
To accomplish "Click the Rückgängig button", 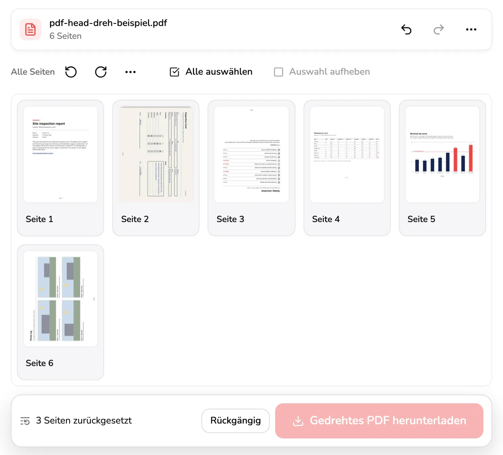I will coord(236,421).
